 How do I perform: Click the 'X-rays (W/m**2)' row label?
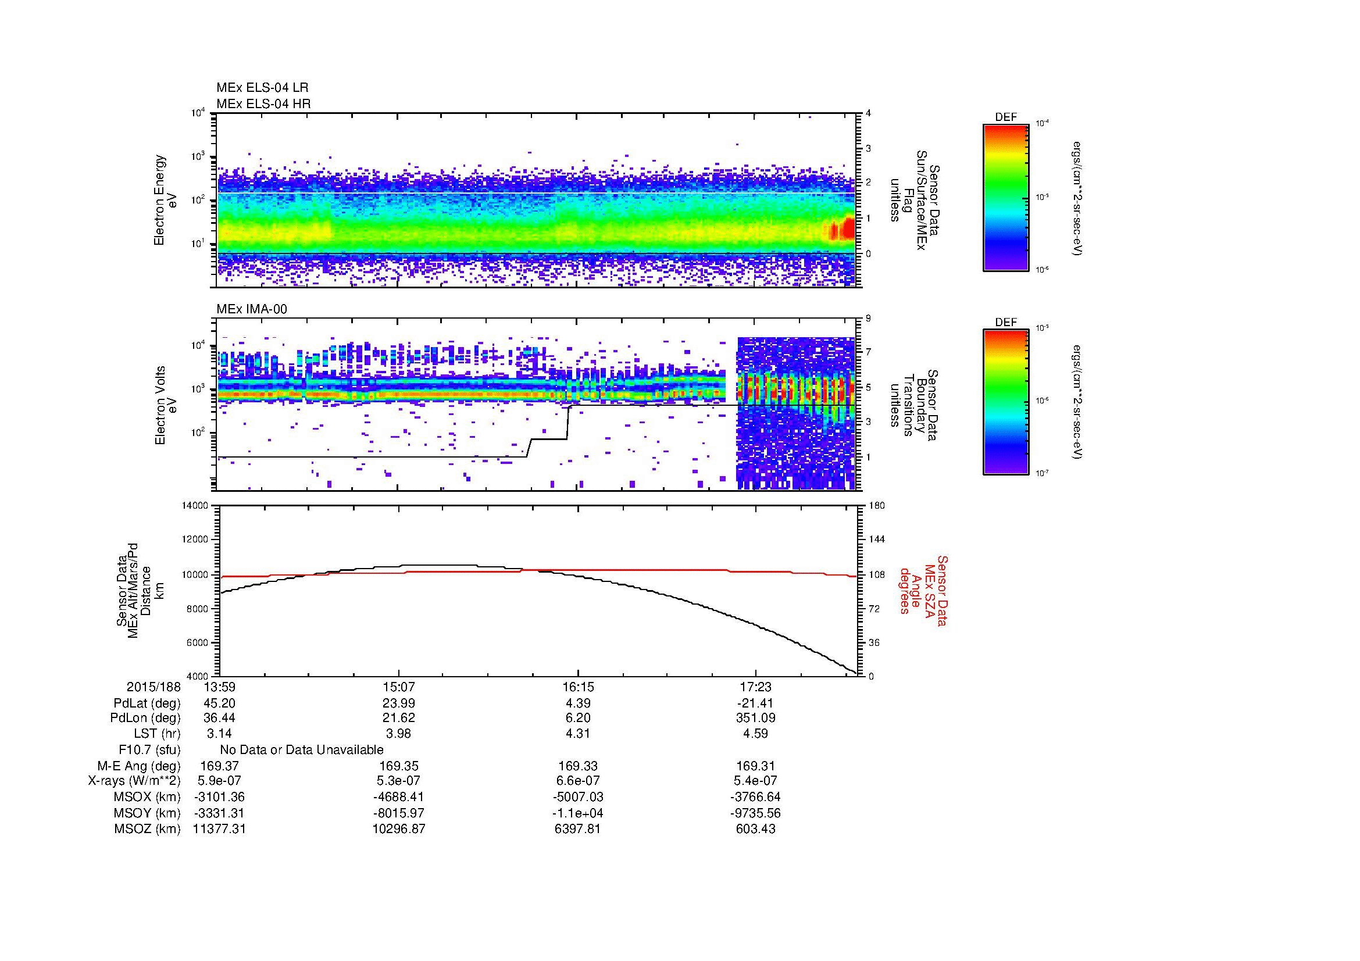click(x=134, y=781)
